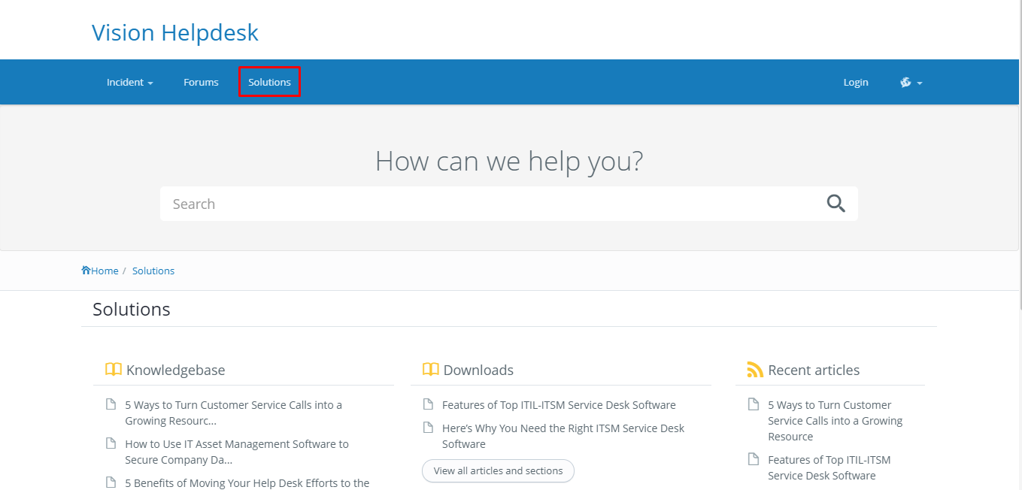Viewport: 1022px width, 490px height.
Task: Click document icon beside 'How to Use IT Asset Management'
Action: click(111, 443)
